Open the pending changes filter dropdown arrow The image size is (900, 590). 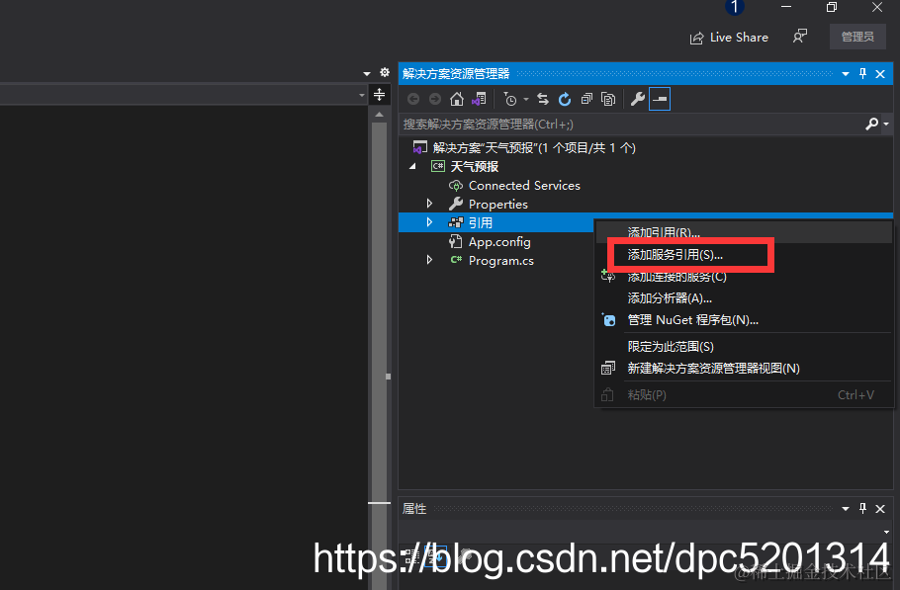pos(526,100)
